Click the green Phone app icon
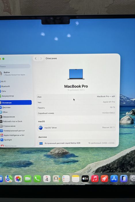Viewport: 135px width, 202px height. [x=37, y=179]
